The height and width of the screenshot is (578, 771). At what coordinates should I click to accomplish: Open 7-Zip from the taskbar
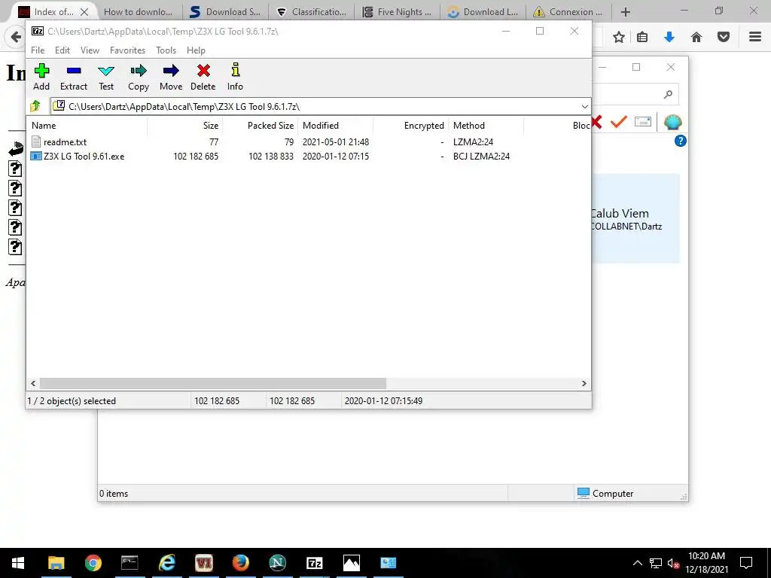click(314, 563)
